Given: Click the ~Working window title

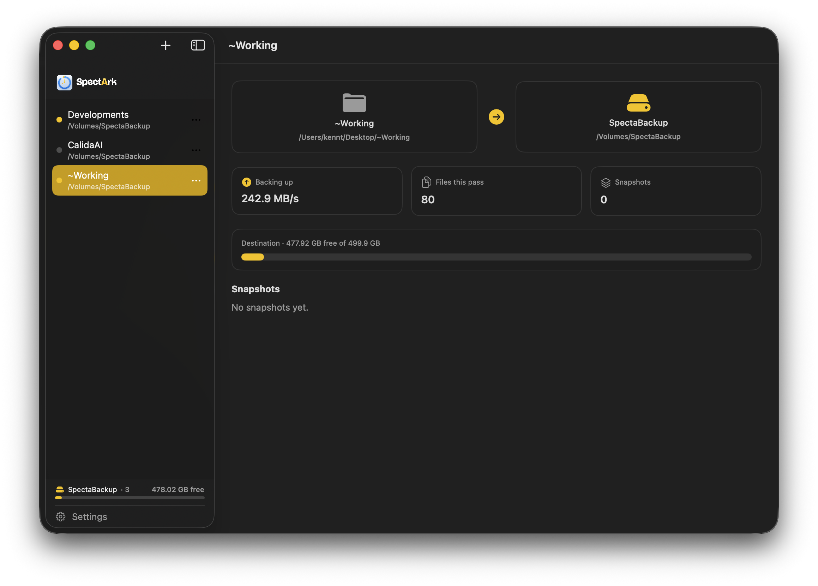Looking at the screenshot, I should pyautogui.click(x=253, y=46).
